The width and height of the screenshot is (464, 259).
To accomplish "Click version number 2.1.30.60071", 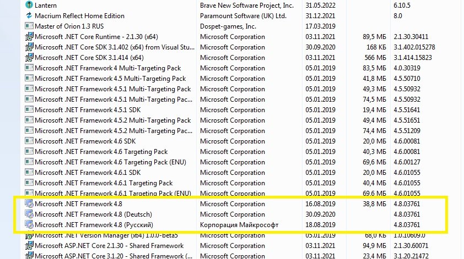I will pyautogui.click(x=411, y=246).
